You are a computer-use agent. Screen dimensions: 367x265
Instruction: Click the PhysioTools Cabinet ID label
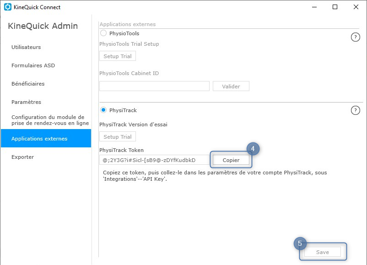click(129, 73)
